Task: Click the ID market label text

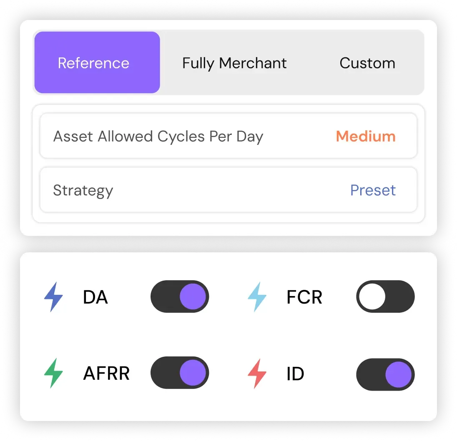Action: [295, 374]
